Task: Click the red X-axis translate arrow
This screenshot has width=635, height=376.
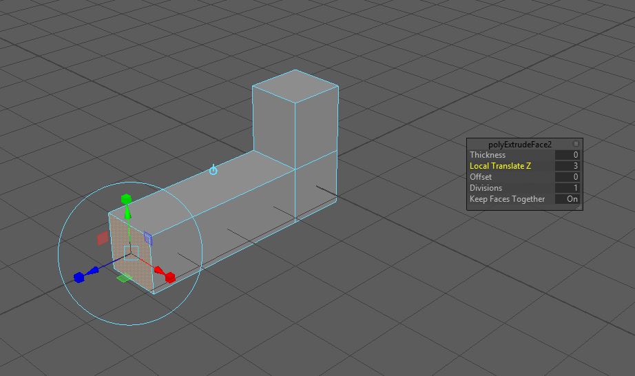Action: (158, 271)
